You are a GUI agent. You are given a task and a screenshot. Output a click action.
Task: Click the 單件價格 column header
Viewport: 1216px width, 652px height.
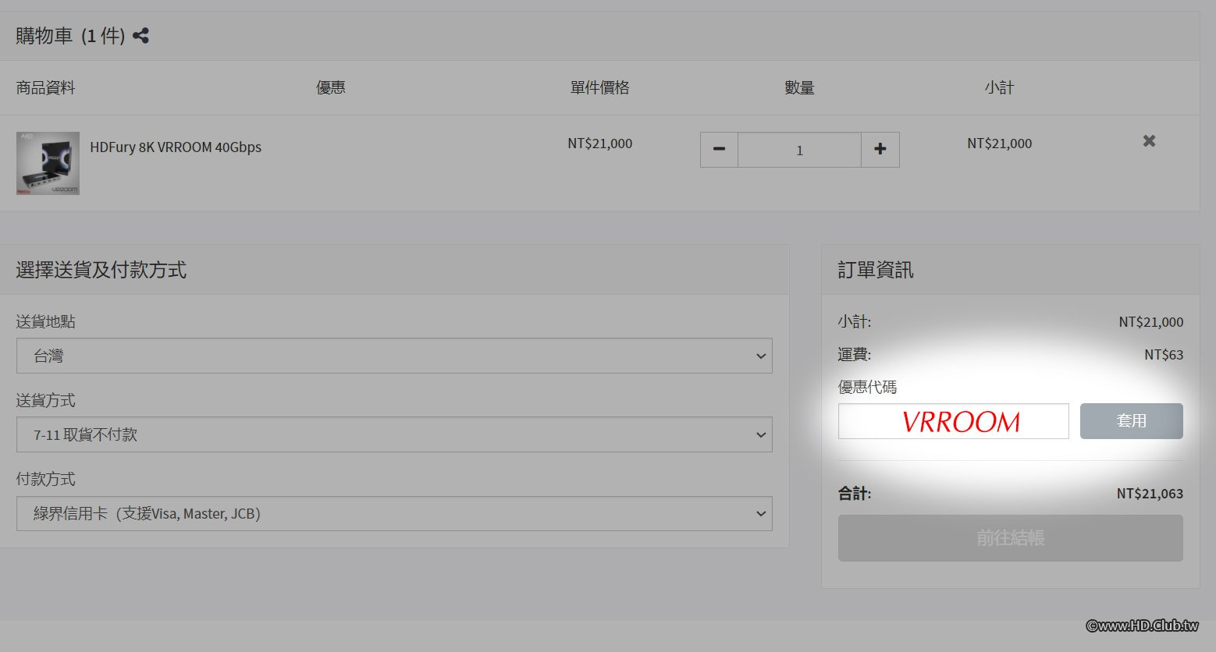599,87
